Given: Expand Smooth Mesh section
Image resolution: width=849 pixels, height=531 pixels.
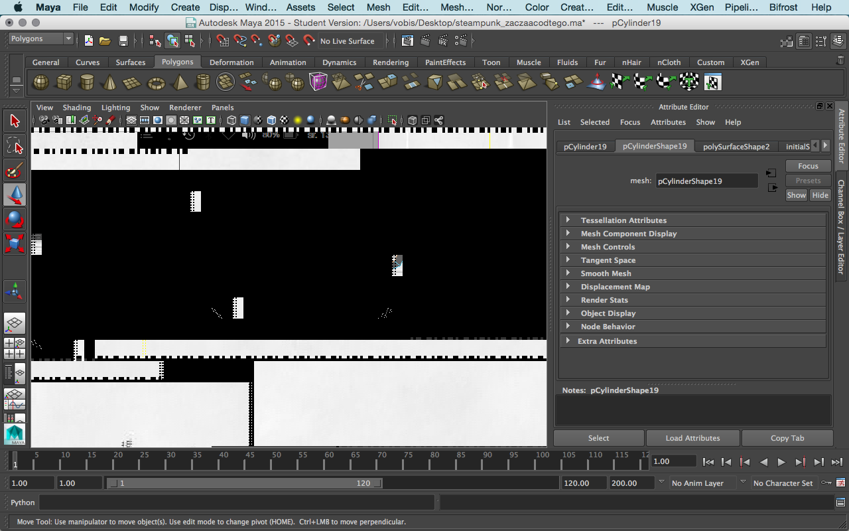Looking at the screenshot, I should click(694, 273).
